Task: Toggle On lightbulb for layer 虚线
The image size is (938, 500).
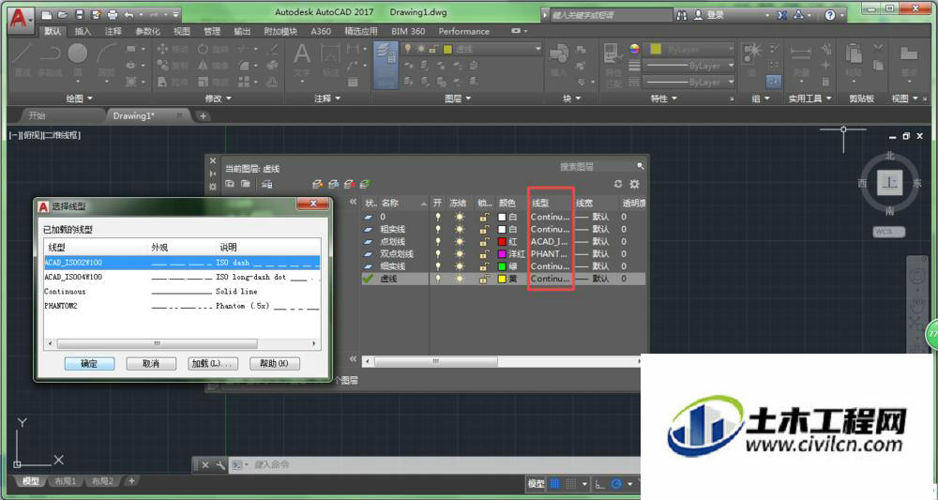Action: pyautogui.click(x=437, y=279)
